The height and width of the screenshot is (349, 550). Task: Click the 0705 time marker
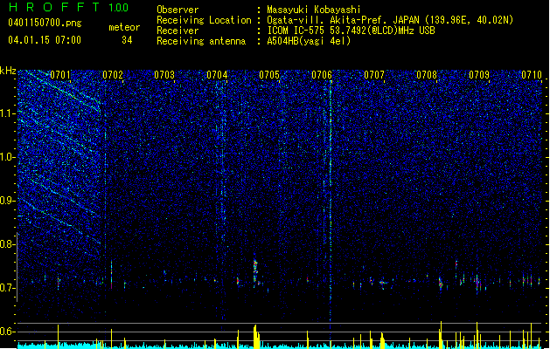[x=269, y=75]
